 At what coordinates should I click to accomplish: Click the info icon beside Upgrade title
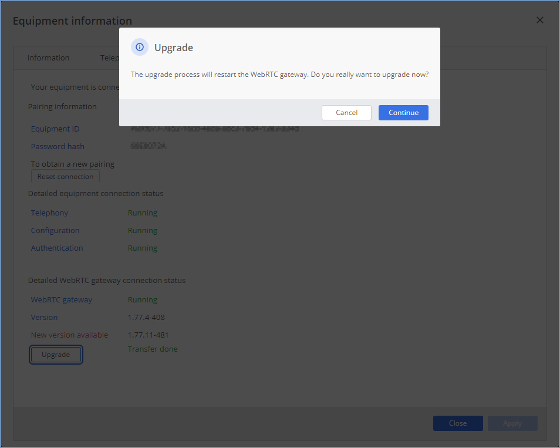pyautogui.click(x=140, y=47)
